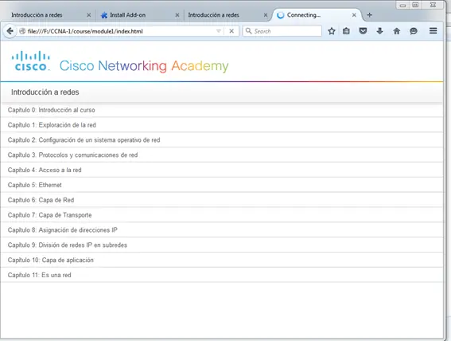This screenshot has height=341, width=451.
Task: Click the Cisco logo
Action: click(x=31, y=61)
